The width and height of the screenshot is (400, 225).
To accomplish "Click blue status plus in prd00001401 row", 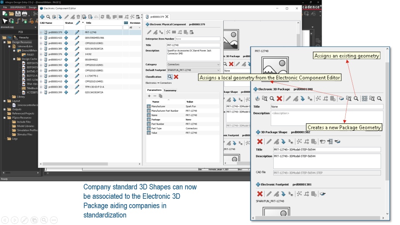I will (66, 43).
